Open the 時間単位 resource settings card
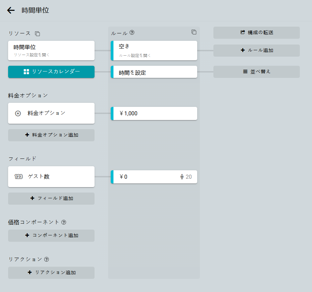The height and width of the screenshot is (292, 312). point(51,51)
